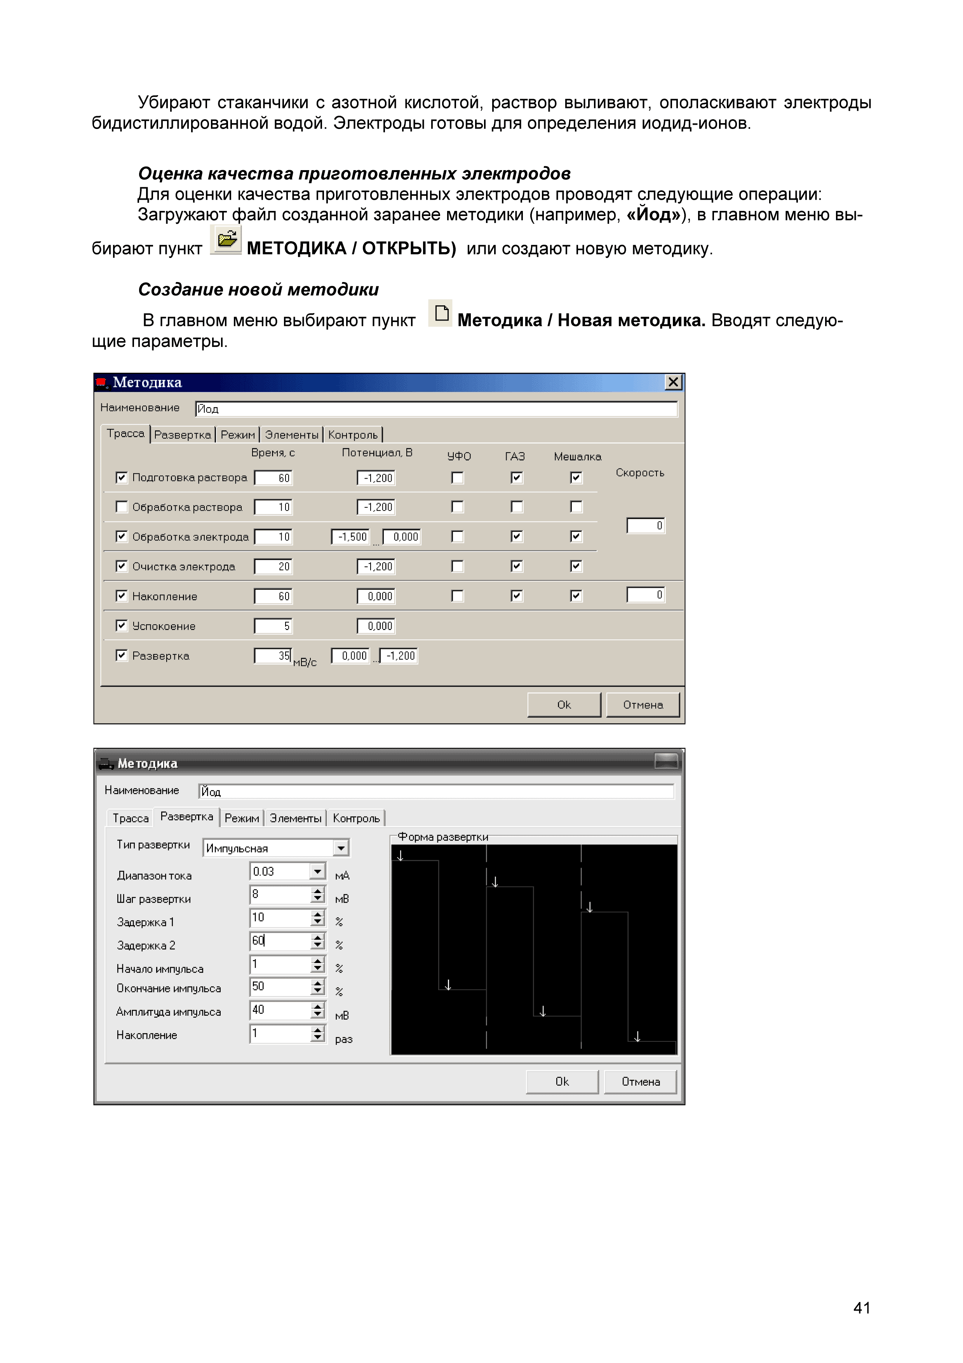Open the Развертка tab in the first dialog
This screenshot has height=1363, width=963.
pyautogui.click(x=182, y=435)
